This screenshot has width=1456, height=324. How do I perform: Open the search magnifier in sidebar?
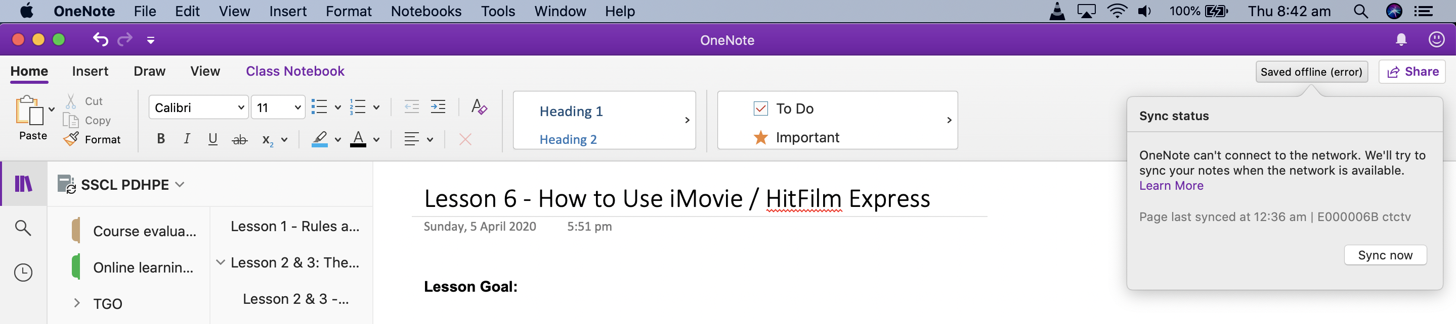pyautogui.click(x=23, y=228)
